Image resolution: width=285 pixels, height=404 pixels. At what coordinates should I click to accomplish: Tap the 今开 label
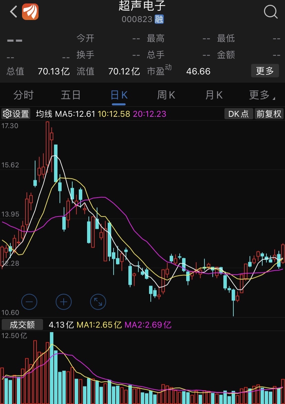(85, 38)
